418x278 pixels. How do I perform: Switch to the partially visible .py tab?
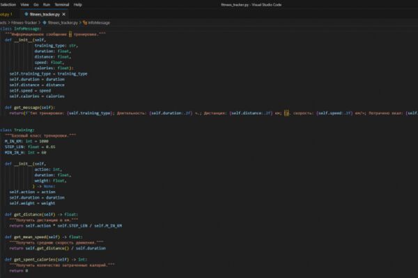coord(6,14)
